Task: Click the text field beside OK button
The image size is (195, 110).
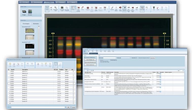Action: [x=38, y=107]
